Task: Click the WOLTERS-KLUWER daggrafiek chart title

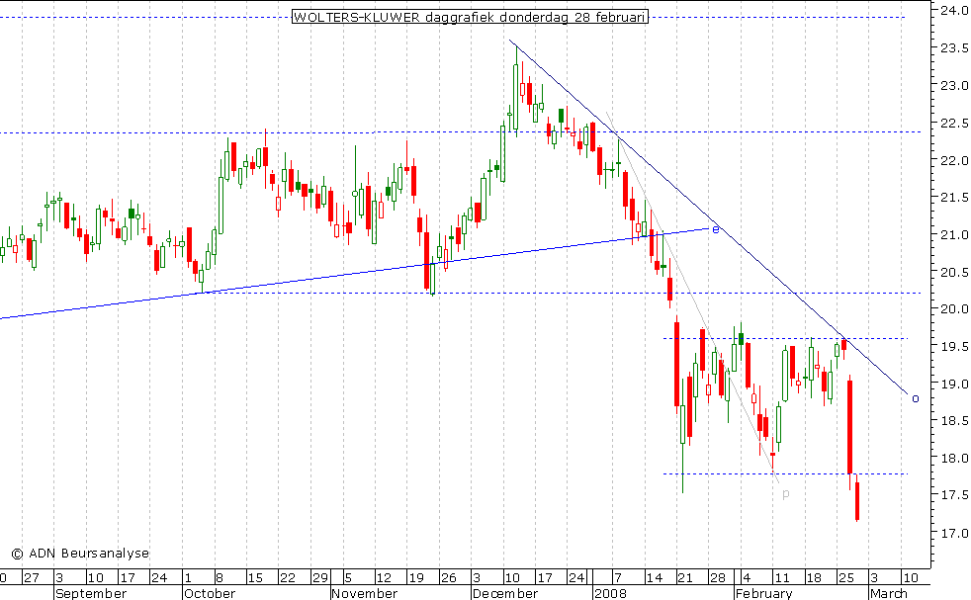Action: click(x=470, y=17)
